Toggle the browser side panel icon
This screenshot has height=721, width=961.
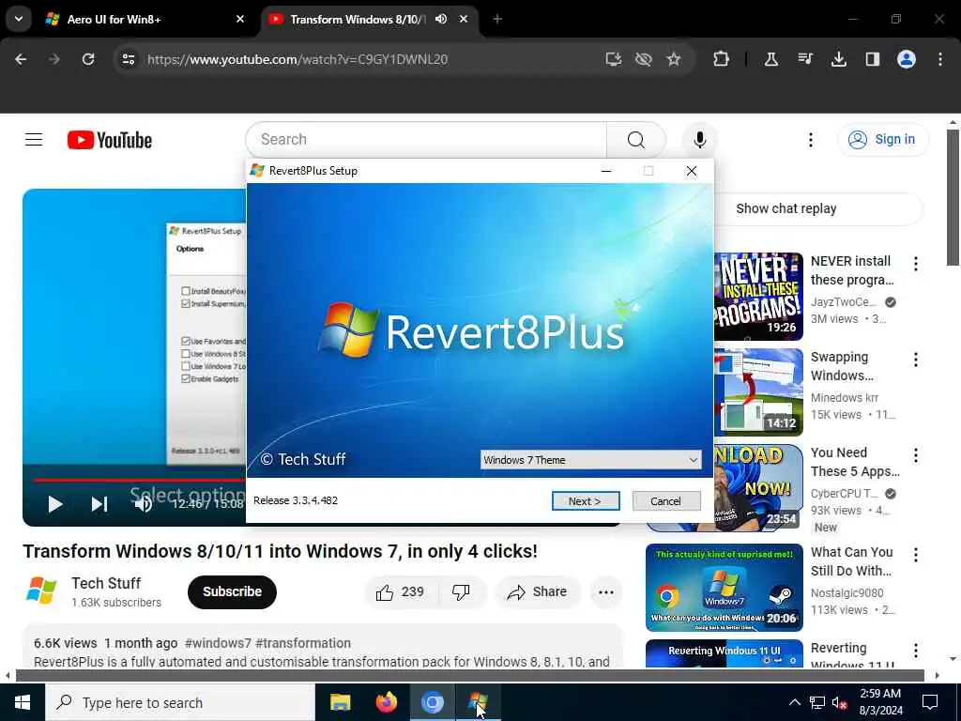[872, 59]
